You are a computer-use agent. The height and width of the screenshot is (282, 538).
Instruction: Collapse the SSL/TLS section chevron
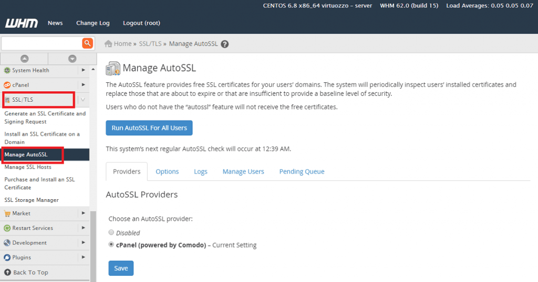pyautogui.click(x=83, y=100)
